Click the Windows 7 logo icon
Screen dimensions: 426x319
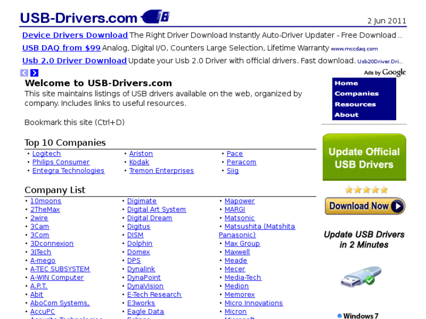point(340,315)
